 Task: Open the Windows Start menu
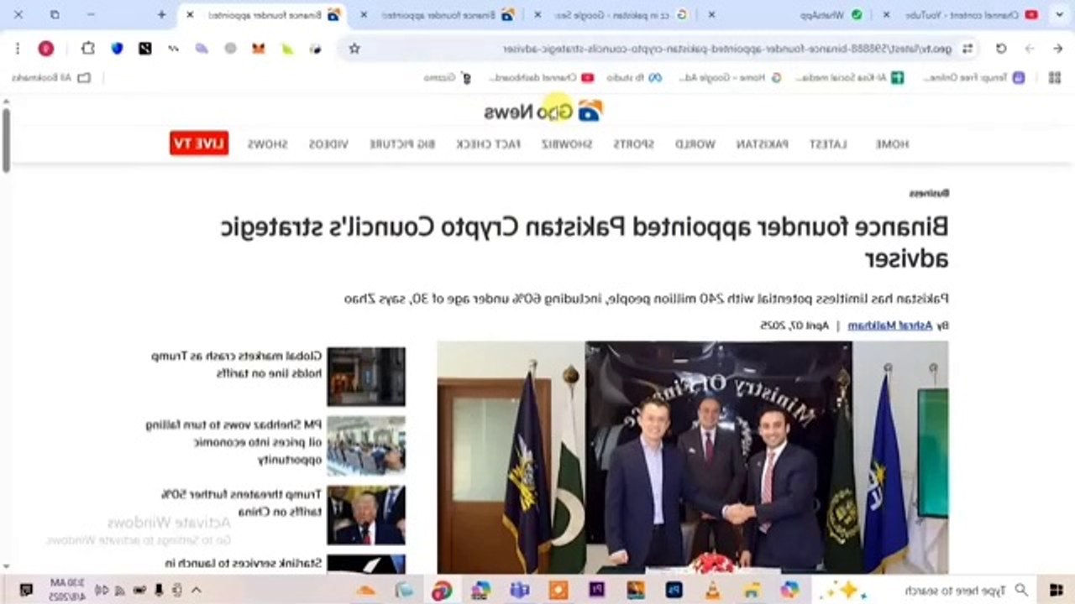[x=1057, y=590]
